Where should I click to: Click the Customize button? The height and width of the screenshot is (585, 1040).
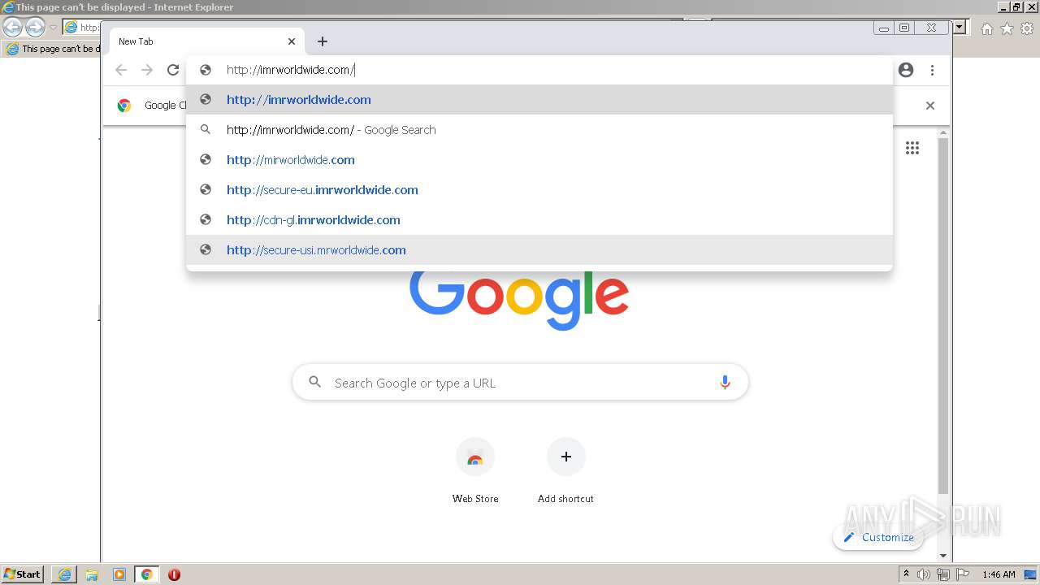coord(878,537)
